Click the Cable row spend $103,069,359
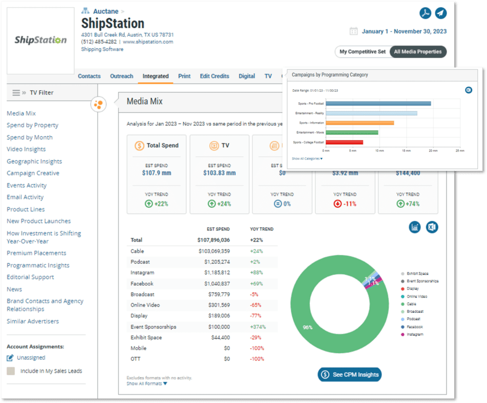The width and height of the screenshot is (487, 403). pyautogui.click(x=214, y=251)
